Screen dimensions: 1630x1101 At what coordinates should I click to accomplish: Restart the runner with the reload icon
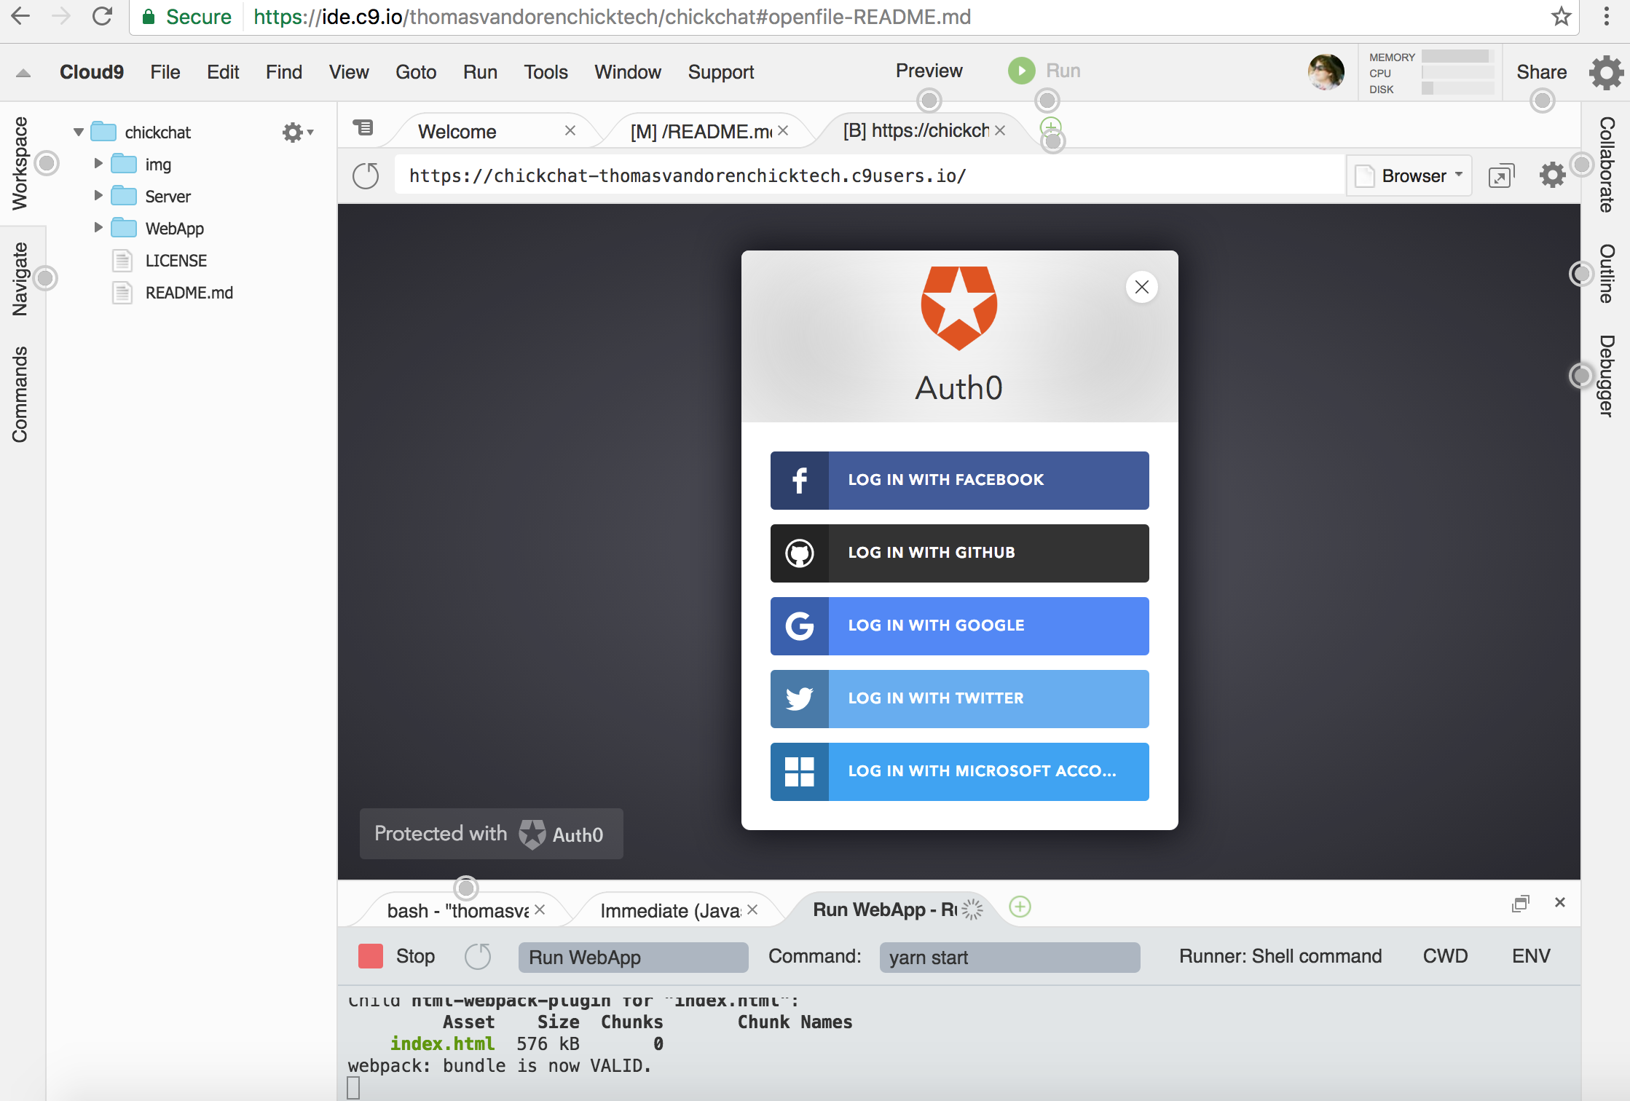478,956
